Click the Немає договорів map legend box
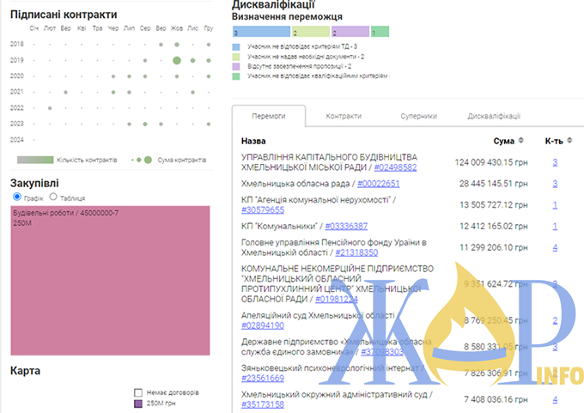The height and width of the screenshot is (413, 584). 138,392
